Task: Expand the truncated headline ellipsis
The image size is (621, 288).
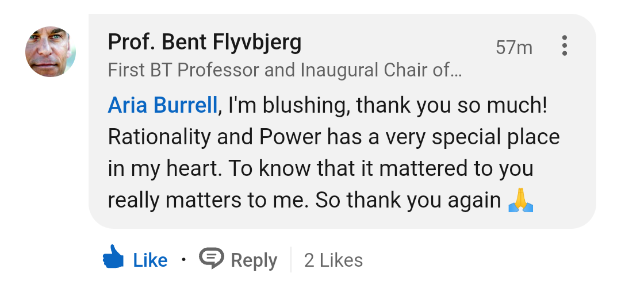Action: [x=455, y=71]
